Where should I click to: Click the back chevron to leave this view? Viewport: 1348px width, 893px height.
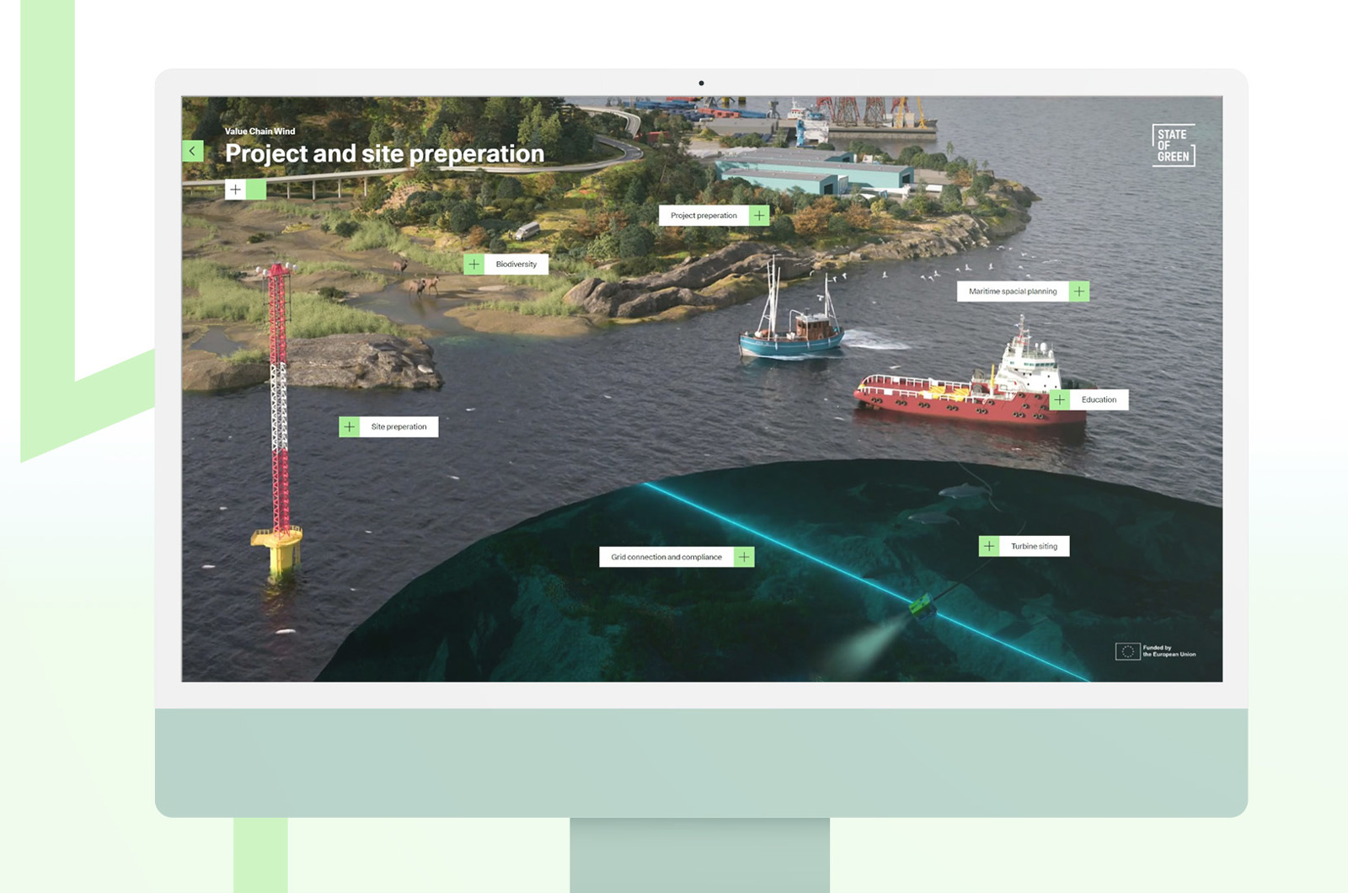194,149
